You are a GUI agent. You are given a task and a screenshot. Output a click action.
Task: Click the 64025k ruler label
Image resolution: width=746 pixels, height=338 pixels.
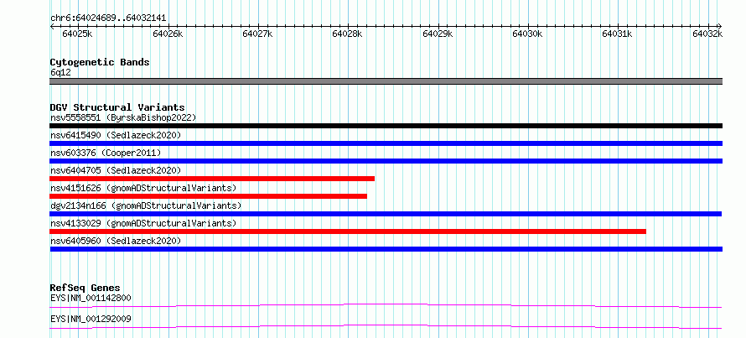pyautogui.click(x=78, y=34)
